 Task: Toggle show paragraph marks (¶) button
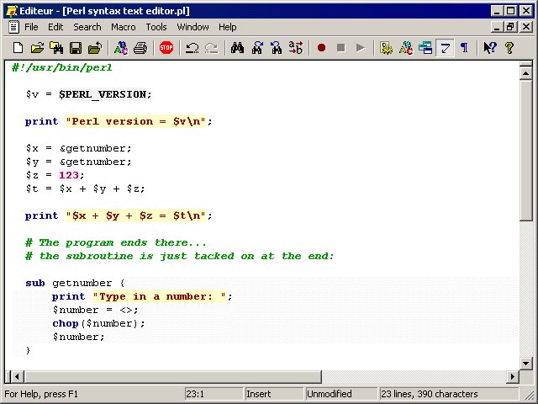pos(464,48)
